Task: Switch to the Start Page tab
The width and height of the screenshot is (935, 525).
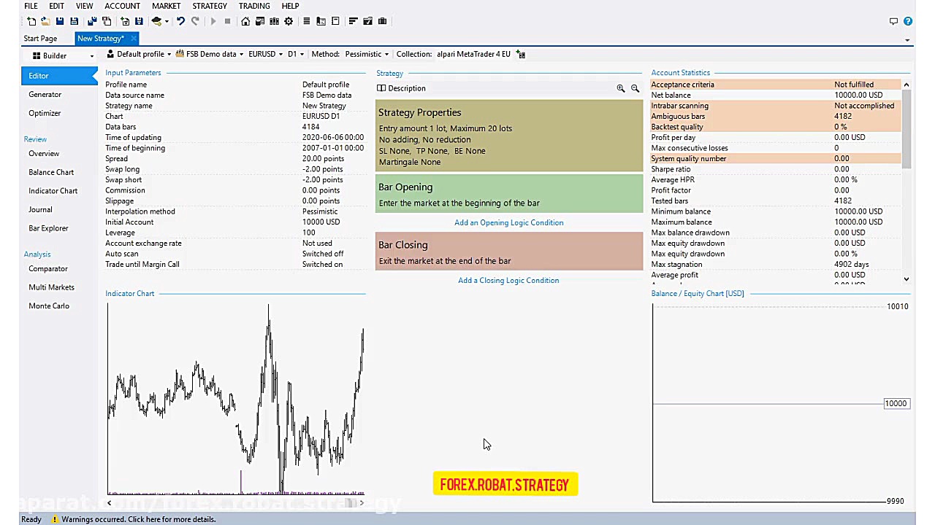Action: click(40, 38)
